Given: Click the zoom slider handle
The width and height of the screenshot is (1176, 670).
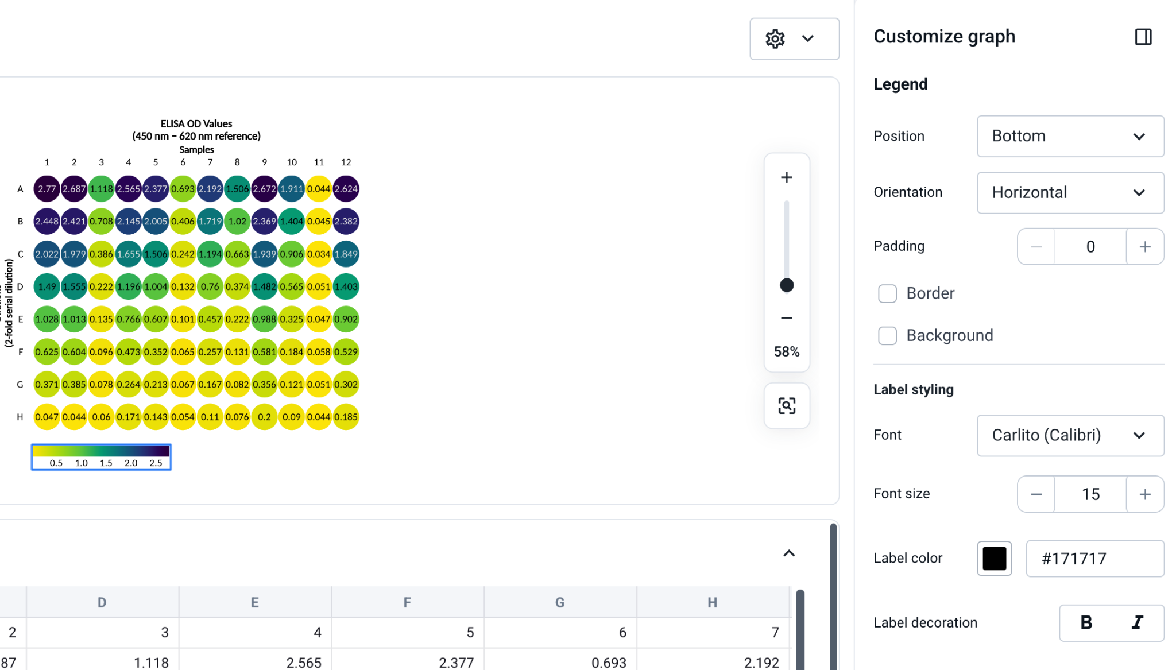Looking at the screenshot, I should [x=787, y=285].
